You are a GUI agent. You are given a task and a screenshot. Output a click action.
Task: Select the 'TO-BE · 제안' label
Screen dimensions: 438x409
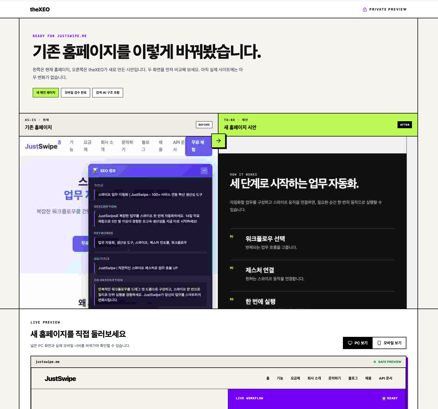point(236,120)
